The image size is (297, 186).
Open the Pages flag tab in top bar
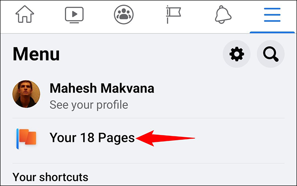coord(173,15)
